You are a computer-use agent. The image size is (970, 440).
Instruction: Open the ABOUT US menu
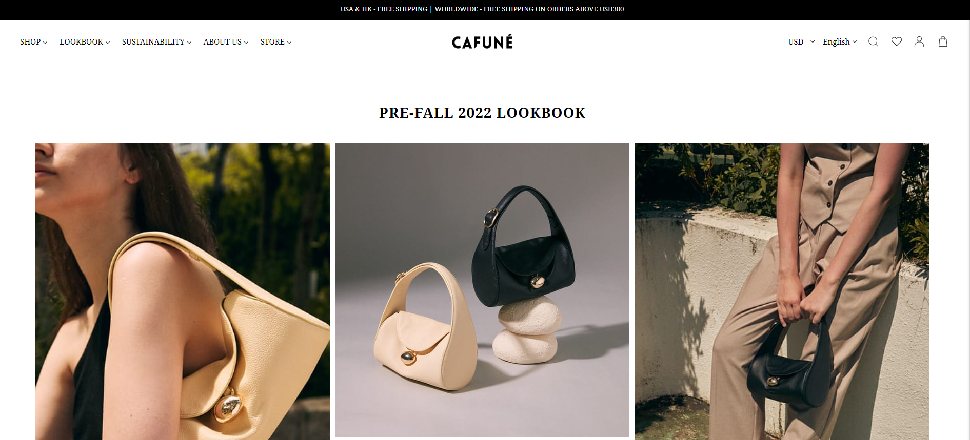point(226,42)
